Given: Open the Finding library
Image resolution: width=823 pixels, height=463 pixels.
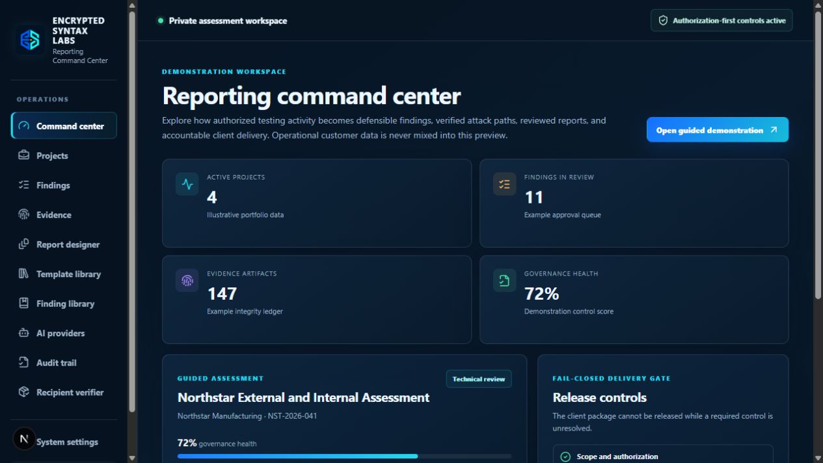Looking at the screenshot, I should point(64,304).
